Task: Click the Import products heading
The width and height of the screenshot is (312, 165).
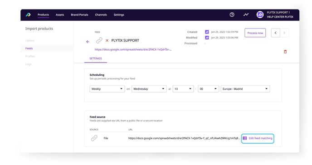Action: [39, 29]
